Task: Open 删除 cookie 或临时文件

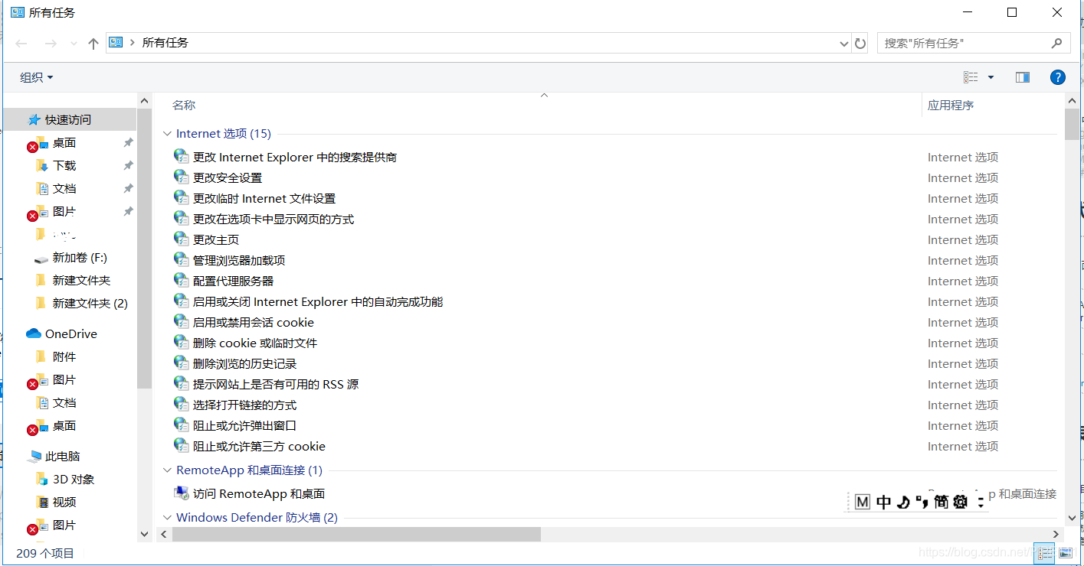Action: click(x=255, y=343)
